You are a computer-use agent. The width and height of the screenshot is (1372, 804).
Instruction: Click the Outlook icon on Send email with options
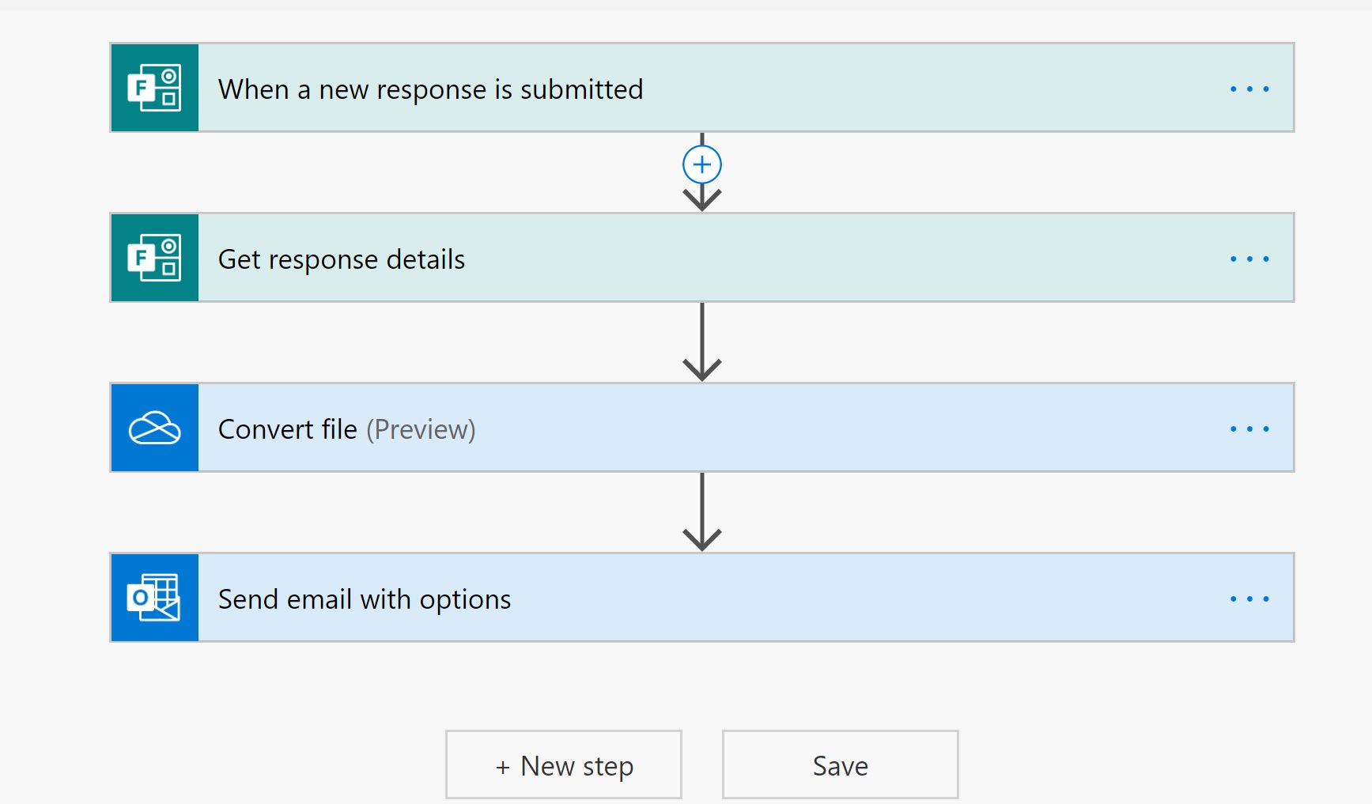coord(154,598)
